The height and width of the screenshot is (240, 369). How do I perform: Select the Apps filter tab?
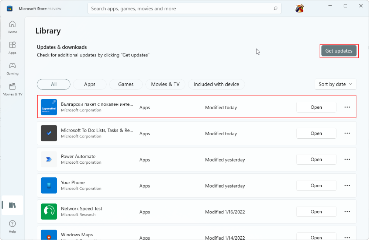(90, 84)
